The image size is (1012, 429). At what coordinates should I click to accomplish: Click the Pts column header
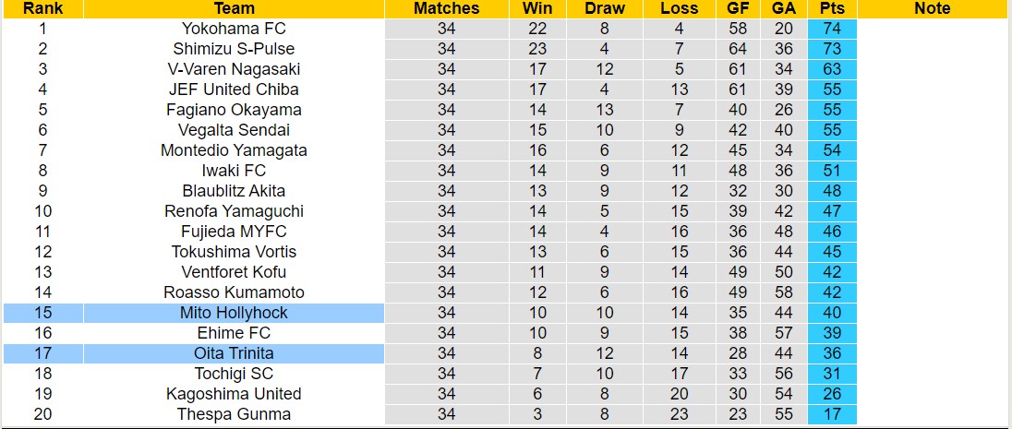point(831,8)
